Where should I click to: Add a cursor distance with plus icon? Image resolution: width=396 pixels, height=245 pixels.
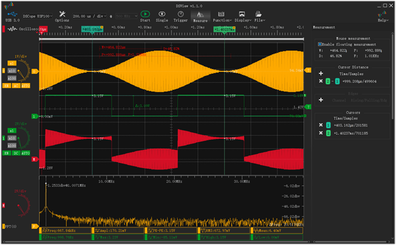(321, 74)
